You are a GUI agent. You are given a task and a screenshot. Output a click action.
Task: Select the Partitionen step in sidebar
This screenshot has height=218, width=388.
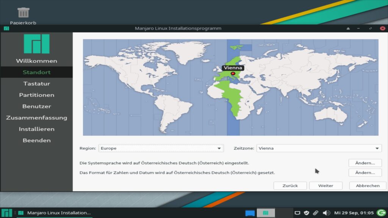(x=37, y=95)
